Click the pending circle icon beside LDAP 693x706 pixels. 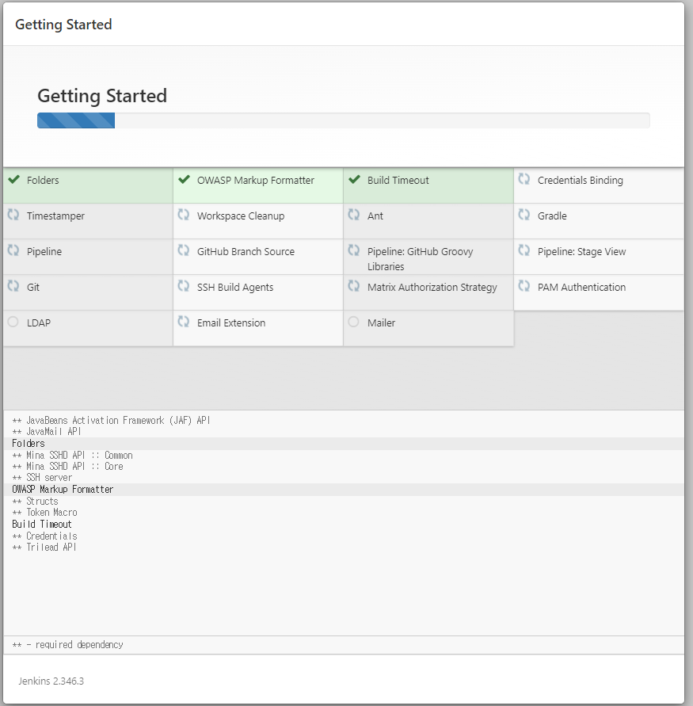(13, 322)
